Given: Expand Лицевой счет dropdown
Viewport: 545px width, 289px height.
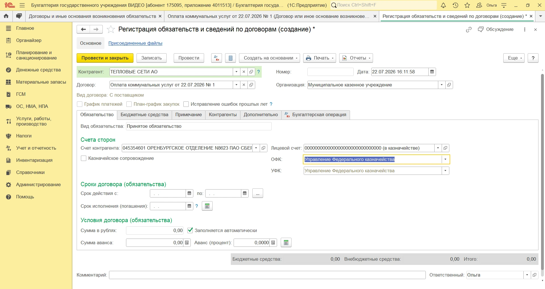Looking at the screenshot, I should point(438,148).
